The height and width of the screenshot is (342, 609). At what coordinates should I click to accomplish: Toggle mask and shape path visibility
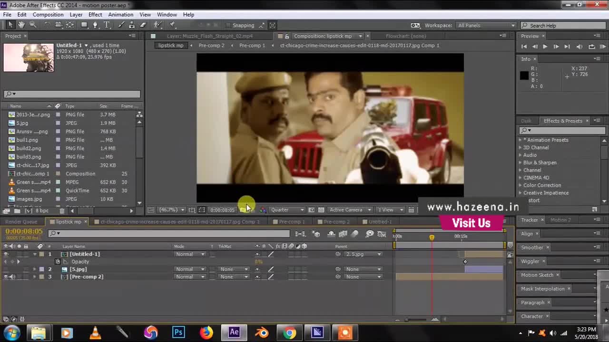coord(202,210)
